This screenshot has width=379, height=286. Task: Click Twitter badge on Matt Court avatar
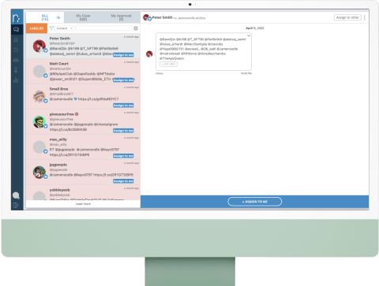46,76
